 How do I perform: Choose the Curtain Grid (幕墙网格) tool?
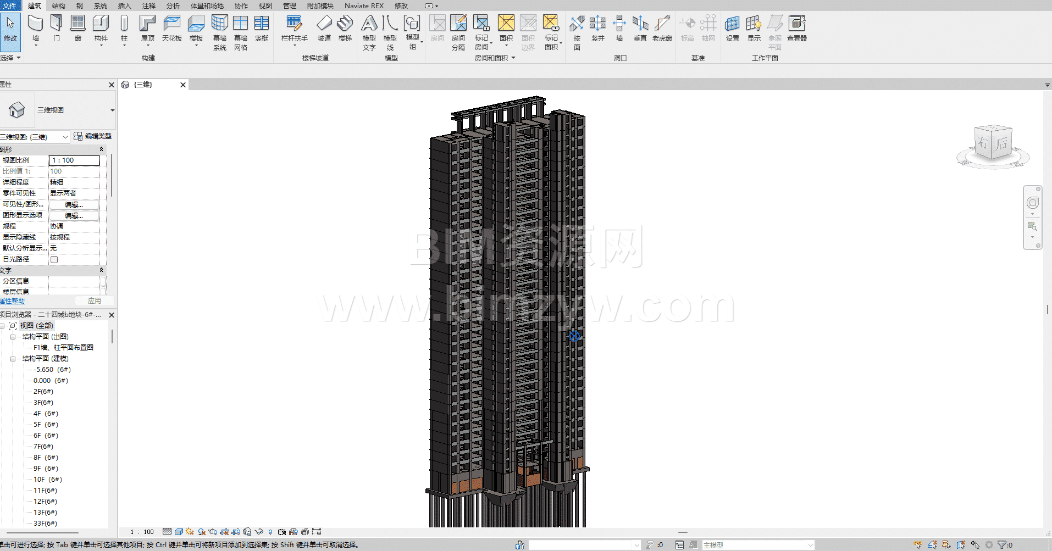[x=241, y=33]
